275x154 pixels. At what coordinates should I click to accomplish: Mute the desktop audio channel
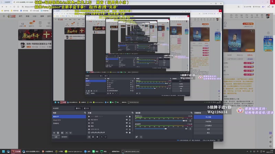click(186, 129)
